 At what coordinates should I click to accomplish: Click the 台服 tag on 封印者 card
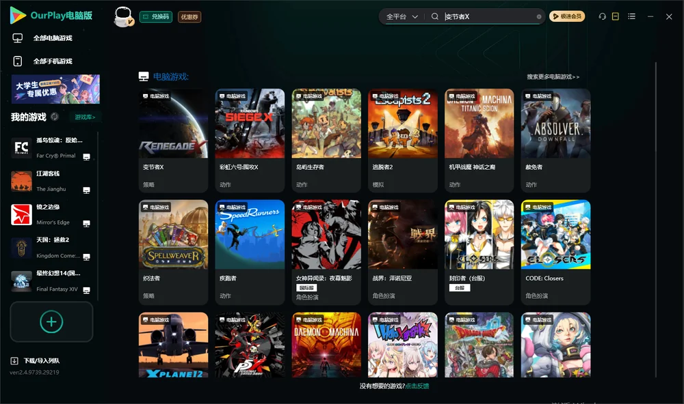tap(460, 288)
